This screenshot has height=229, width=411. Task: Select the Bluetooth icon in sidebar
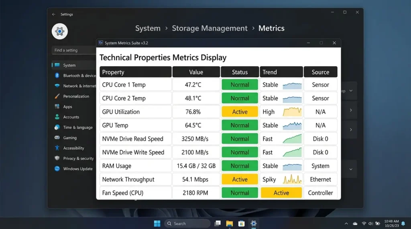coord(57,76)
